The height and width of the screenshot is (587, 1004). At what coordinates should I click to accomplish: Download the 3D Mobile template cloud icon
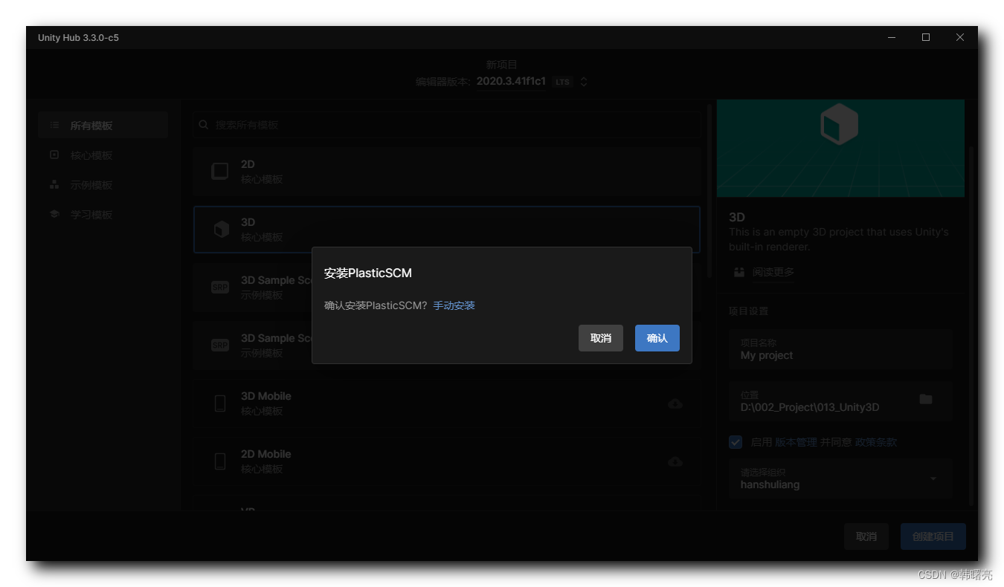click(x=675, y=403)
